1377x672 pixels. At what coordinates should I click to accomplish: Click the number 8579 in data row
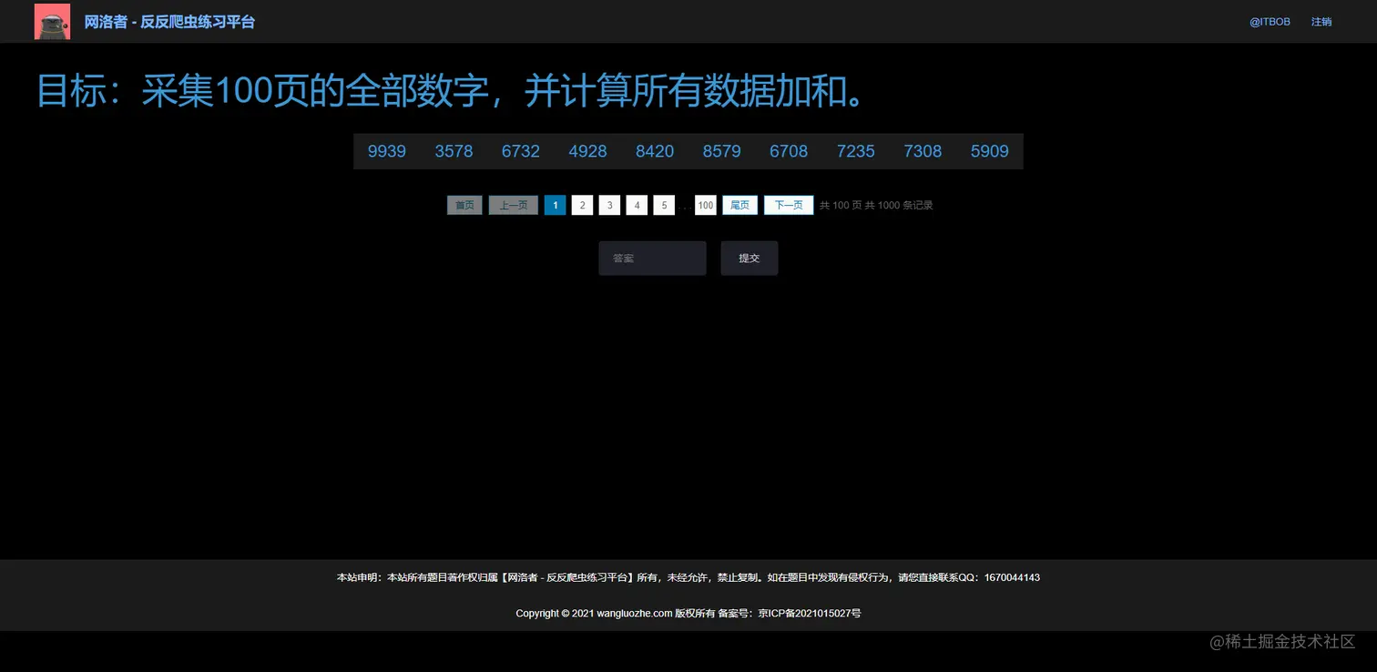[x=721, y=151]
